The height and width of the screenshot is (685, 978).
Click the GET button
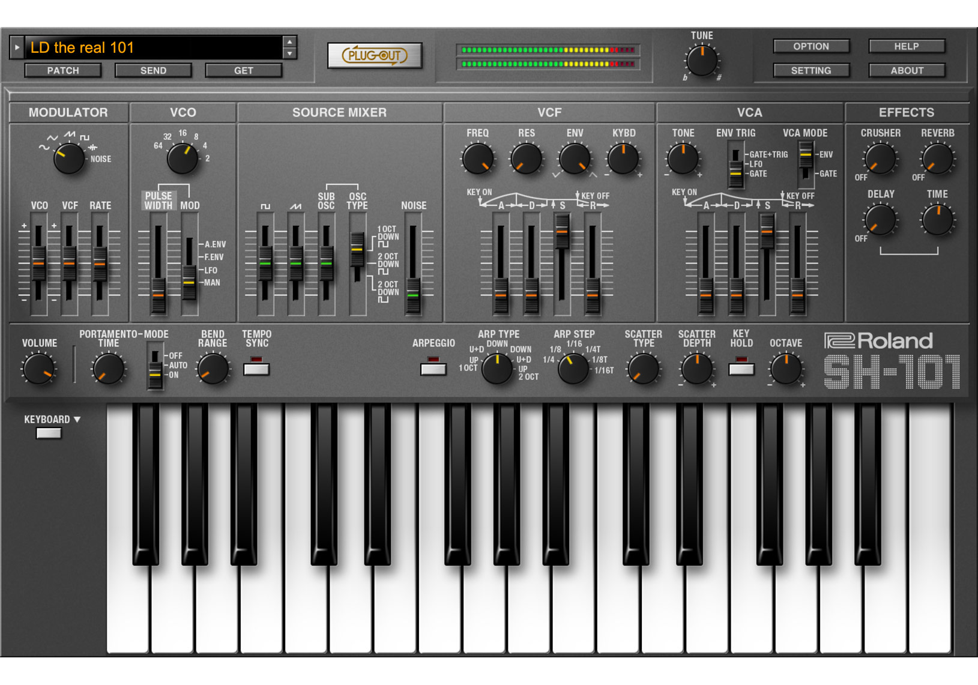click(x=243, y=70)
